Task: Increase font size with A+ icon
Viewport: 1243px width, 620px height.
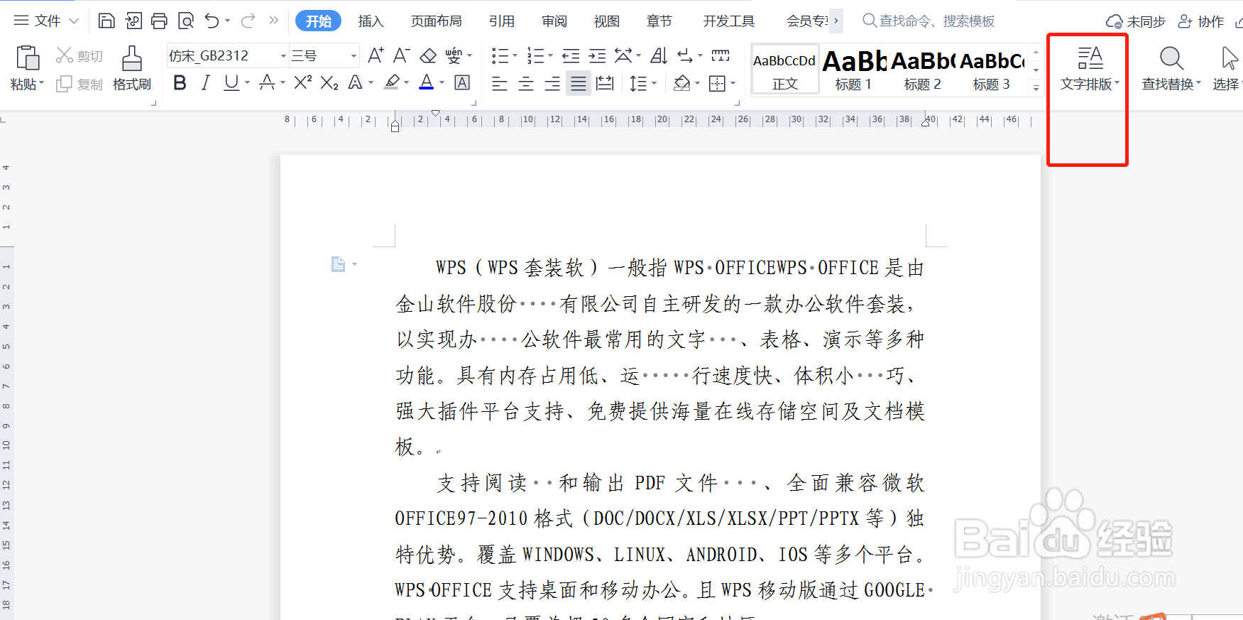Action: pyautogui.click(x=376, y=55)
